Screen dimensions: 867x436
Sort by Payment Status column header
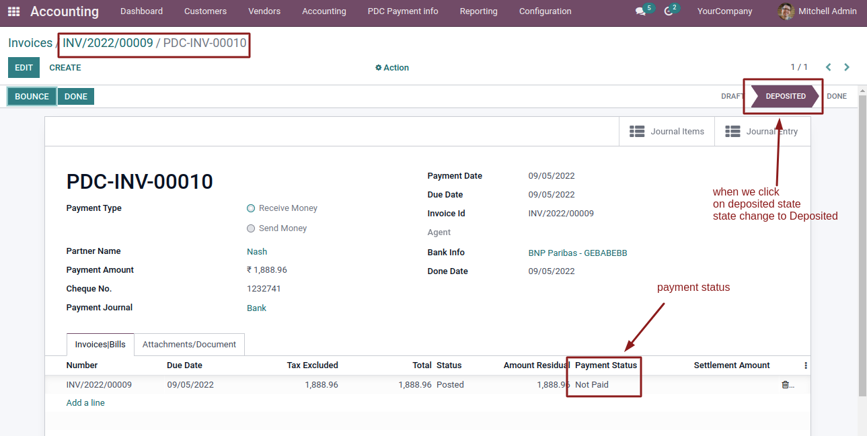tap(606, 365)
